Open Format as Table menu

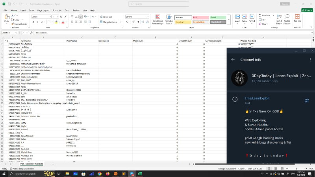click(169, 19)
